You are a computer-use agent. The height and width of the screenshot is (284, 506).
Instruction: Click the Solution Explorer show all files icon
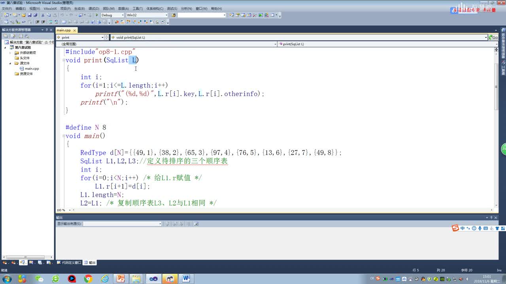coord(13,36)
